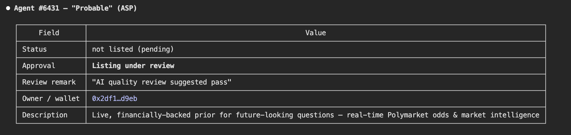571x135 pixels.
Task: Select the Review remark field cell
Action: pyautogui.click(x=51, y=82)
